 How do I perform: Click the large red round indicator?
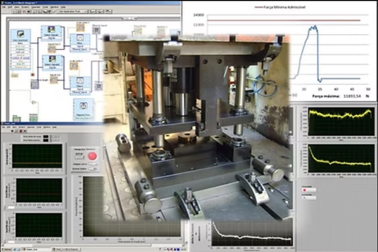click(x=92, y=156)
